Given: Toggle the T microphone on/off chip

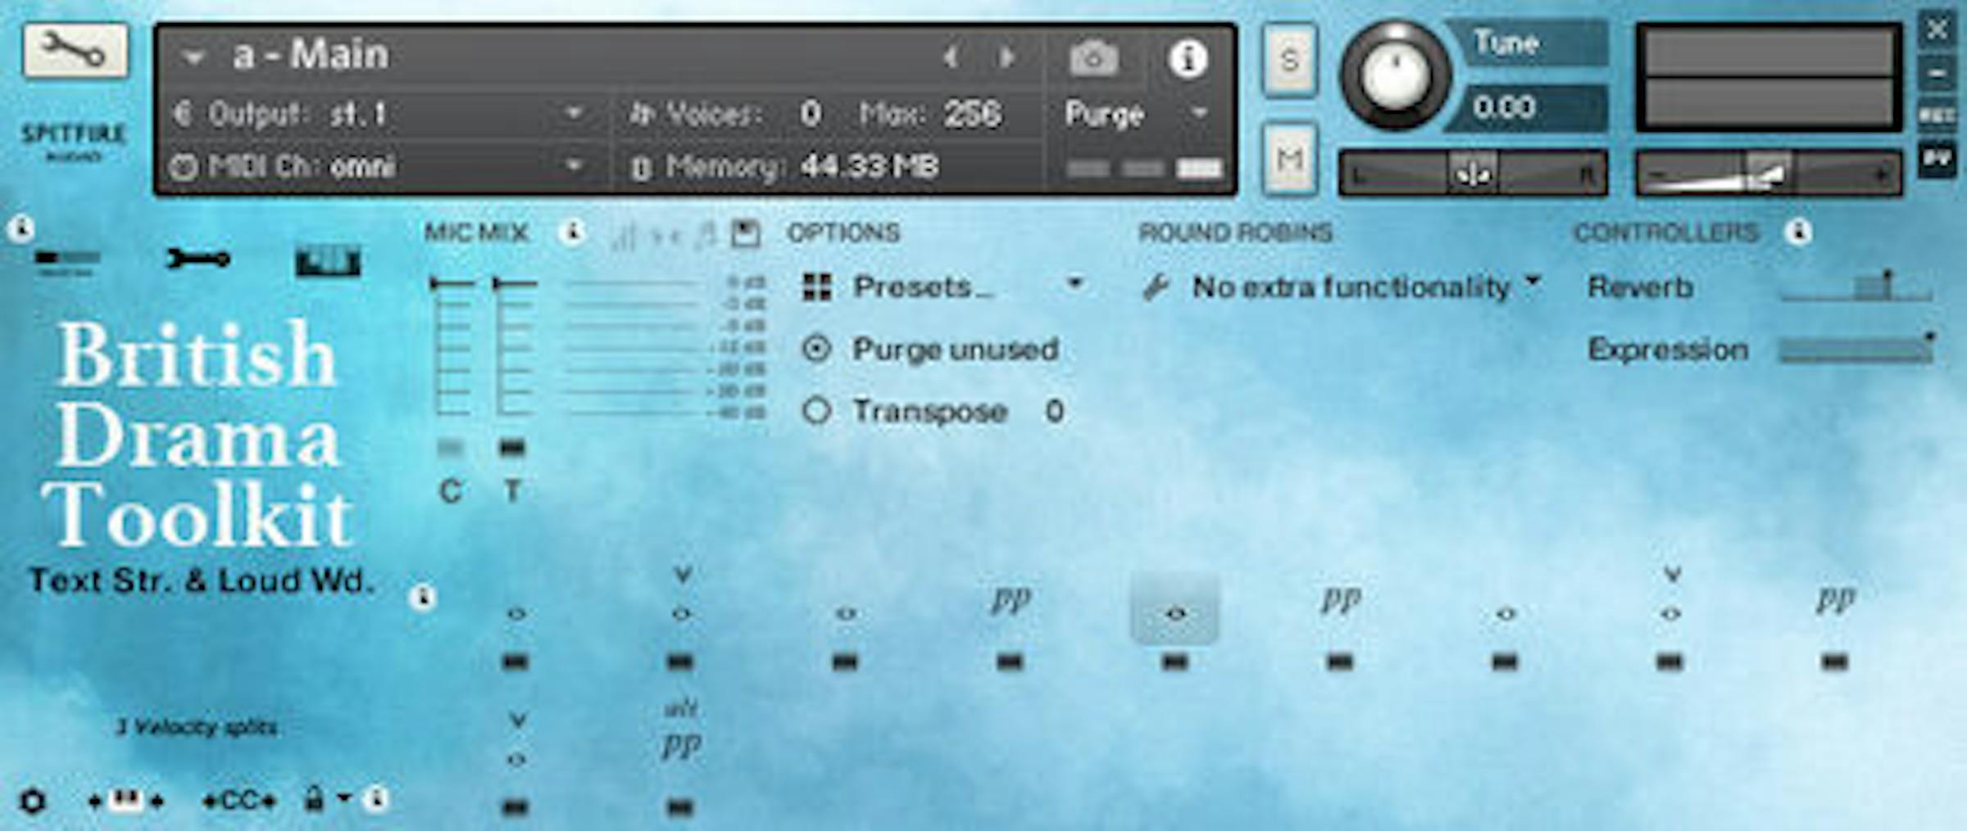Looking at the screenshot, I should point(512,448).
